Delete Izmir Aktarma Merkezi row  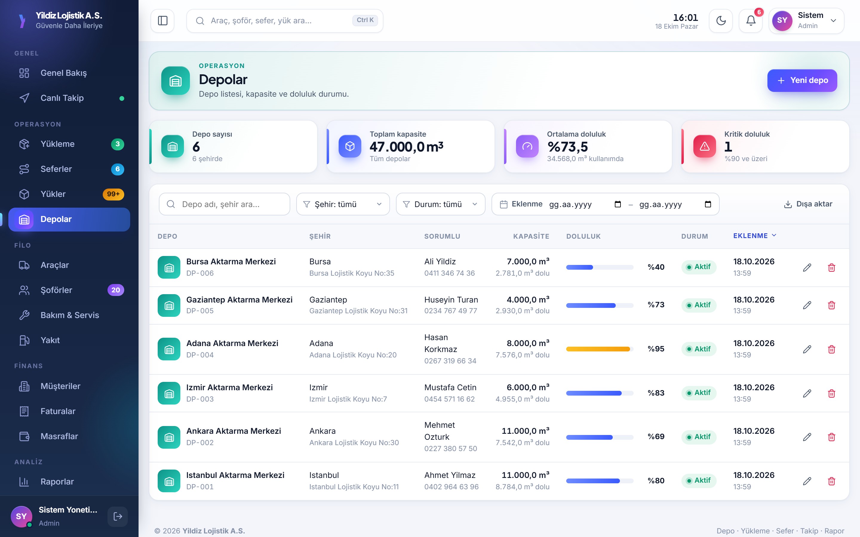tap(832, 393)
